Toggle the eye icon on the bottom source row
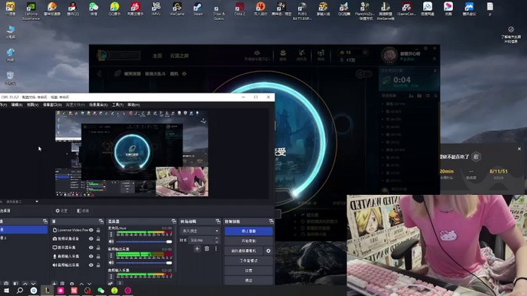The height and width of the screenshot is (296, 527). 91,265
